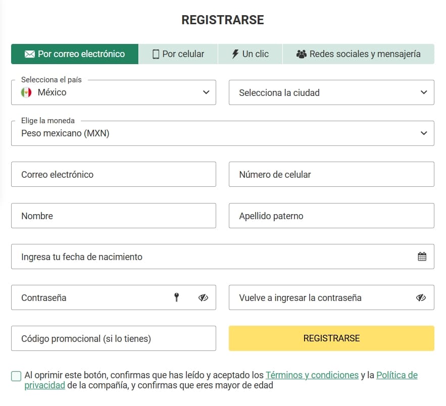
Task: Open the Términos y condiciones link
Action: [312, 375]
